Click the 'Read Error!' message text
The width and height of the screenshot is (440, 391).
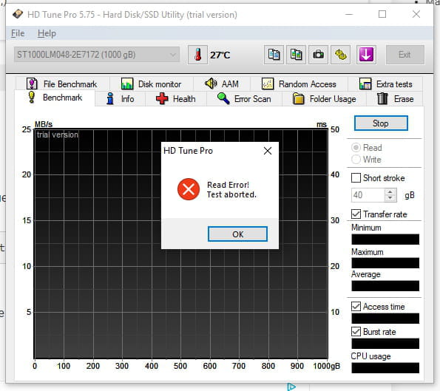[x=228, y=185]
